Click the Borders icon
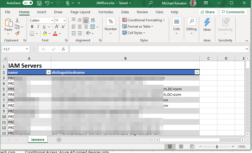 tap(32, 33)
